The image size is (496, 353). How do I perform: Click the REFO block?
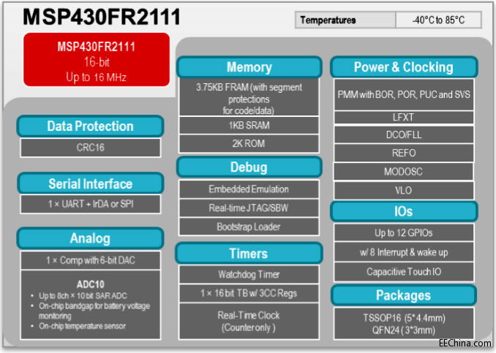[x=404, y=153]
